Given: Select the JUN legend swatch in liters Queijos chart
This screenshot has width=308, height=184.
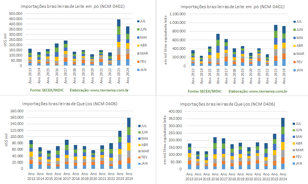Looking at the screenshot, I should pyautogui.click(x=294, y=130).
